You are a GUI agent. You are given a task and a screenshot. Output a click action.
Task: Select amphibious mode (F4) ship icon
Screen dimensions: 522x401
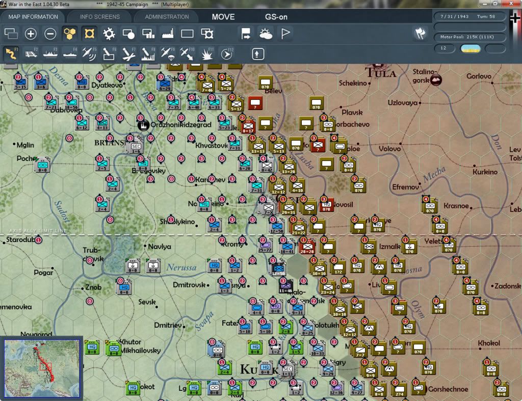[x=70, y=54]
